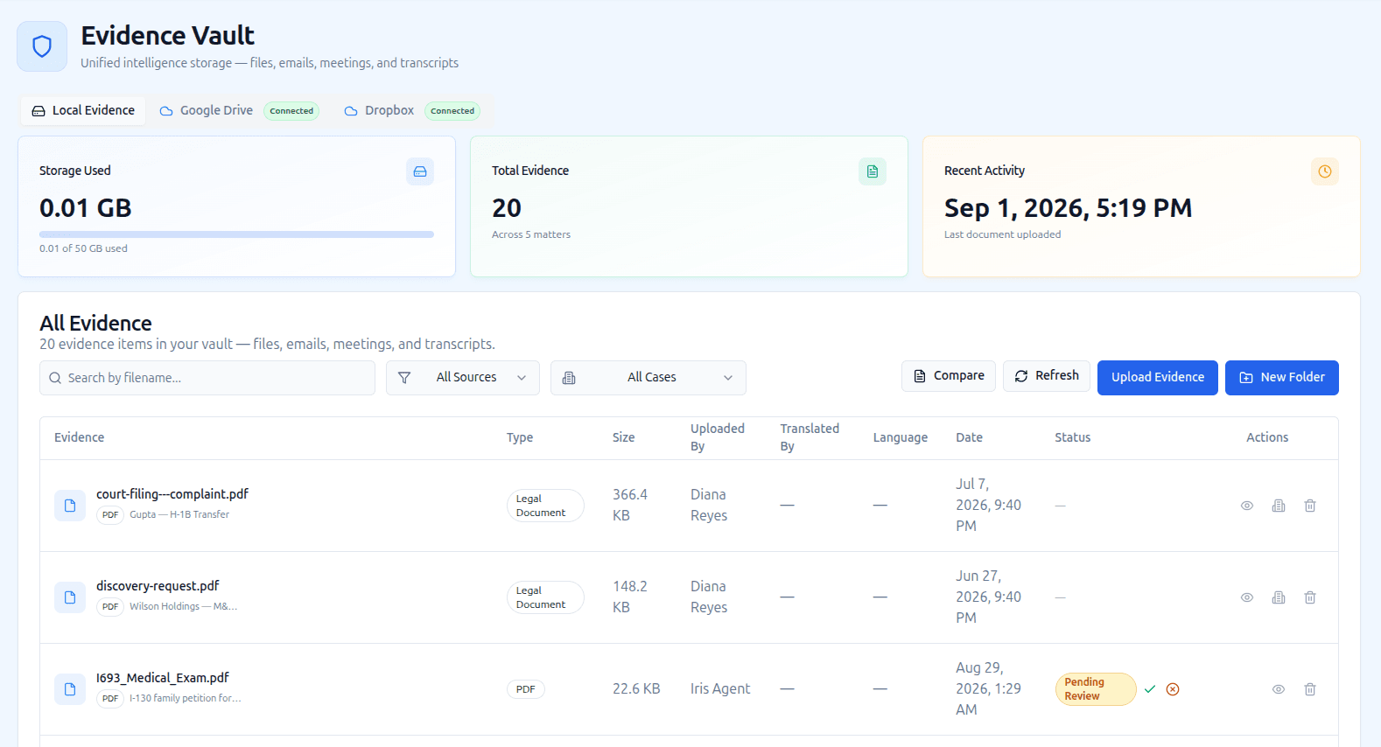Screen dimensions: 1381x747
Task: Delete discovery-request.pdf with trash icon
Action: click(1310, 597)
